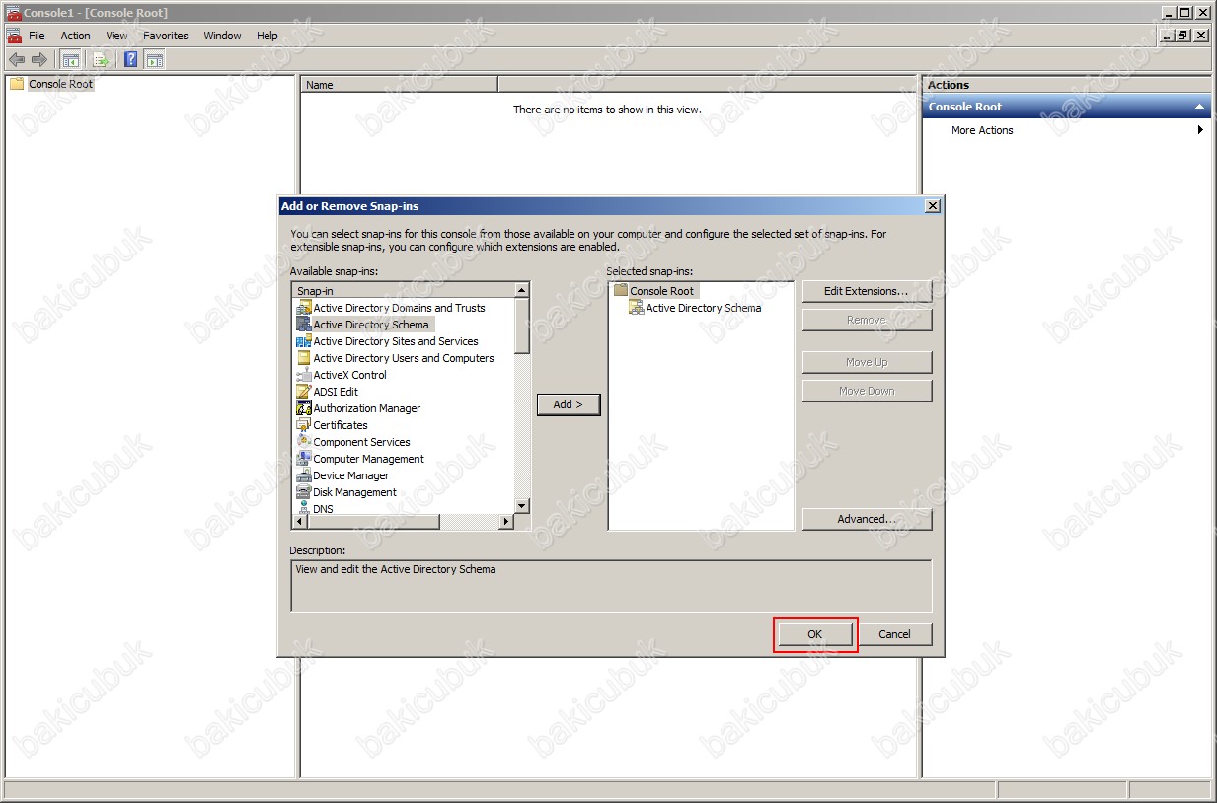1217x803 pixels.
Task: Collapse the Console Root actions section
Action: pyautogui.click(x=1199, y=107)
